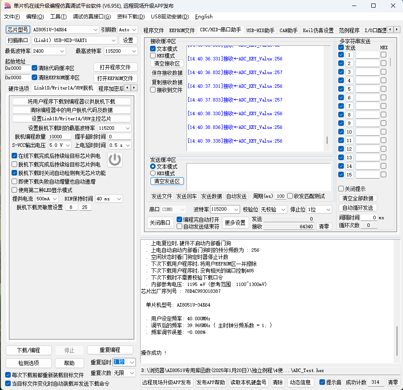
Task: Click 关闭串口 button
Action: (160, 223)
